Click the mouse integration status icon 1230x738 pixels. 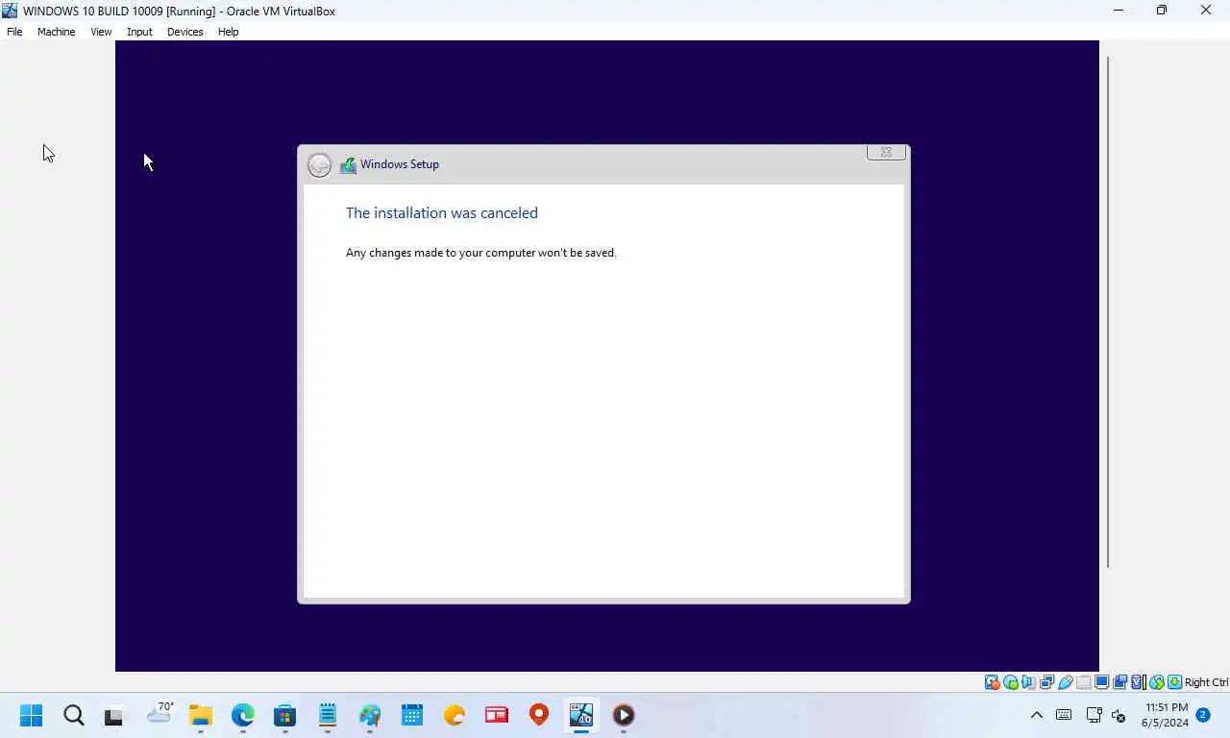[1157, 682]
